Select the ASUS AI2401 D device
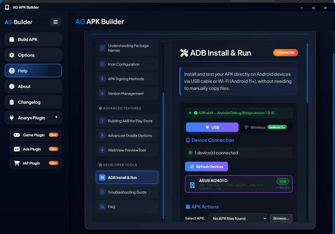The height and width of the screenshot is (234, 335). 239,184
